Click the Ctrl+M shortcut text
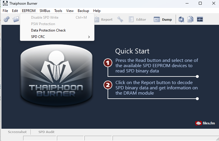219x141 pixels. [81, 18]
